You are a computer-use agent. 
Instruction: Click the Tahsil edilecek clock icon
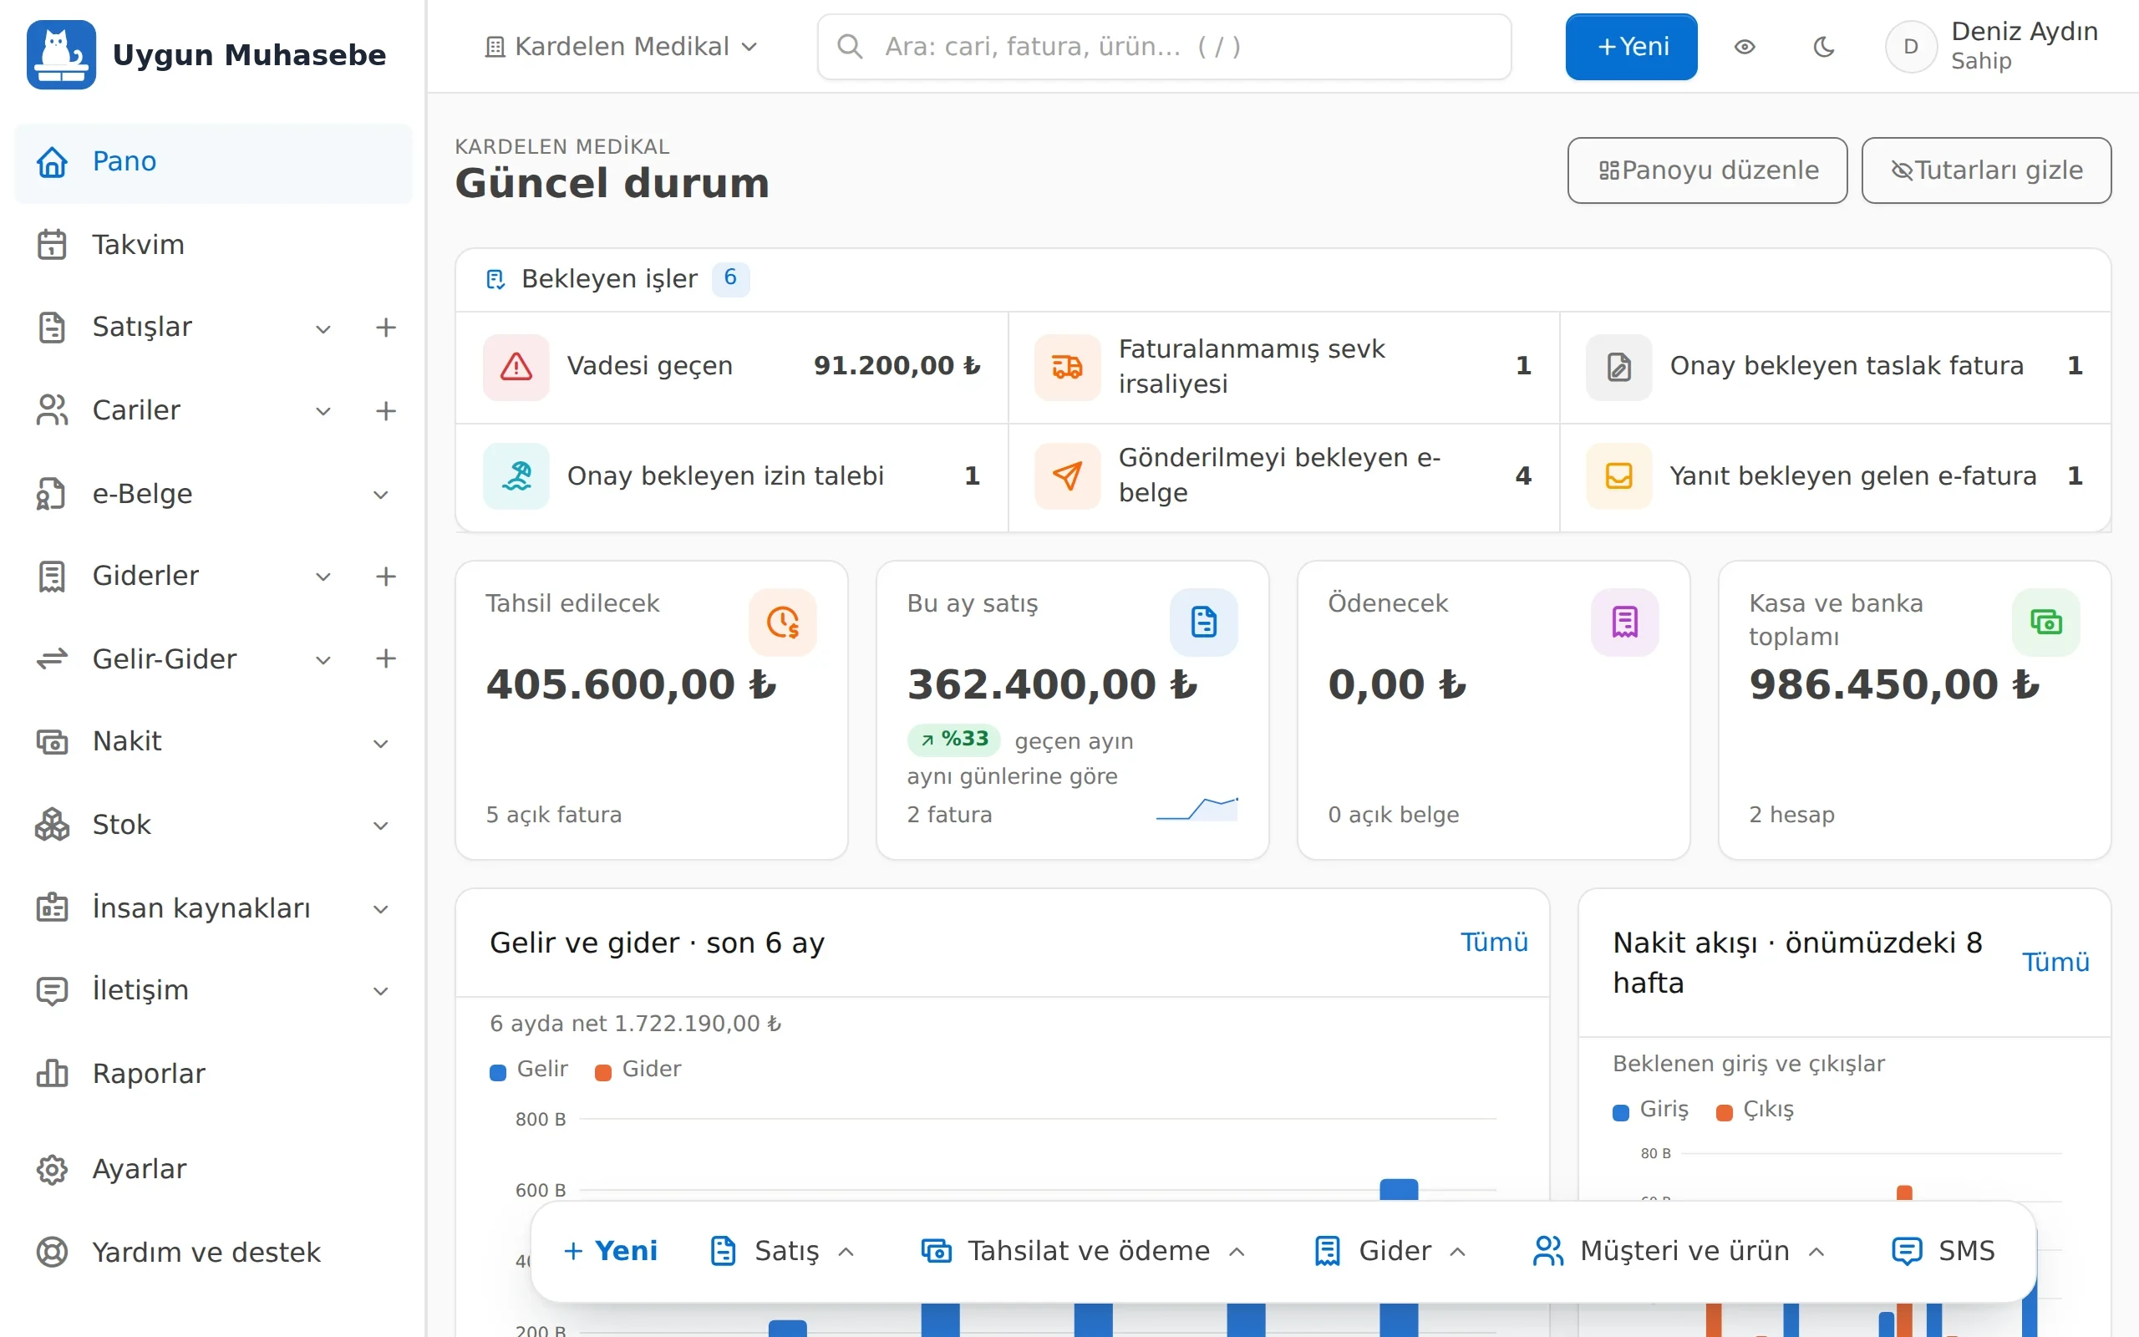click(783, 623)
